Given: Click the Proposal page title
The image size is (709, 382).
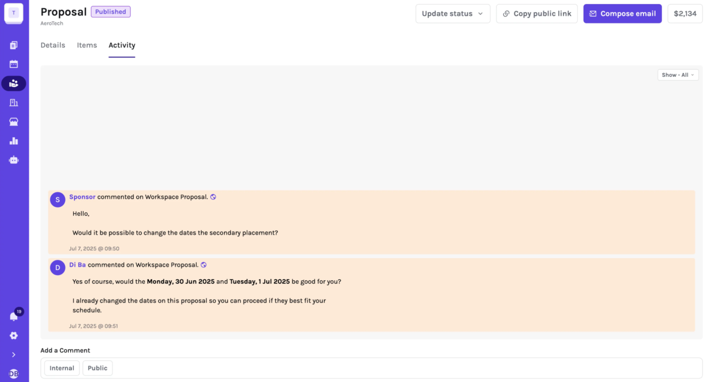Looking at the screenshot, I should coord(63,12).
